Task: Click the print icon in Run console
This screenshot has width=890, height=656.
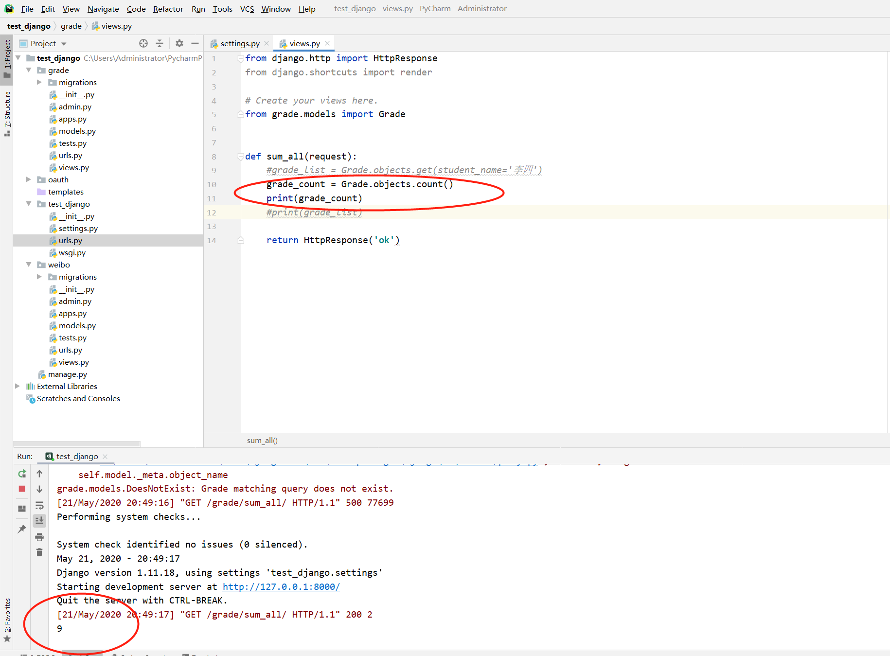Action: (39, 537)
